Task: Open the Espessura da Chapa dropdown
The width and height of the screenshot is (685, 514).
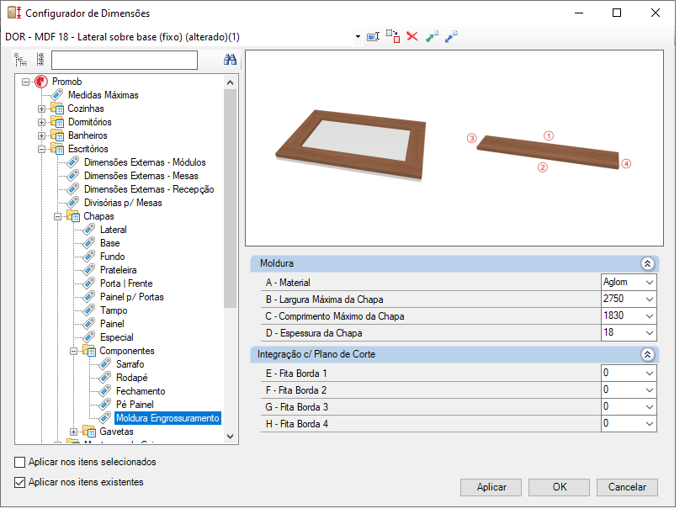Action: (x=649, y=333)
